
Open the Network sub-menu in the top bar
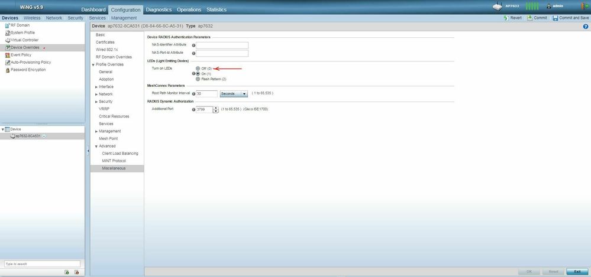coord(54,18)
